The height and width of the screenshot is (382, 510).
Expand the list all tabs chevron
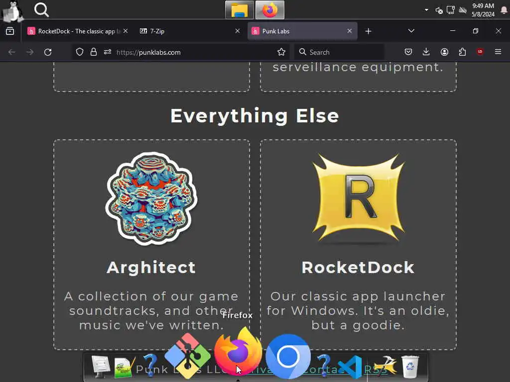pos(411,31)
